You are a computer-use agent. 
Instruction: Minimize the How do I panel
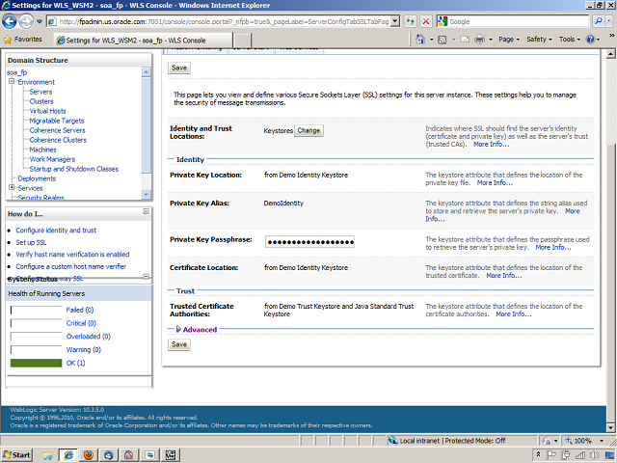[x=146, y=212]
